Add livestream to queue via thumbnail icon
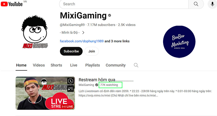This screenshot has width=217, height=116. pos(70,88)
